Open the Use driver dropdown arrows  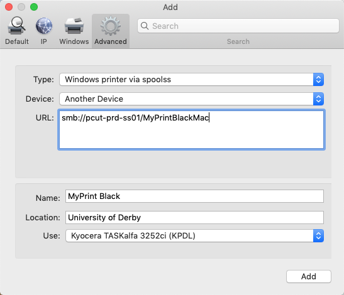(318, 235)
